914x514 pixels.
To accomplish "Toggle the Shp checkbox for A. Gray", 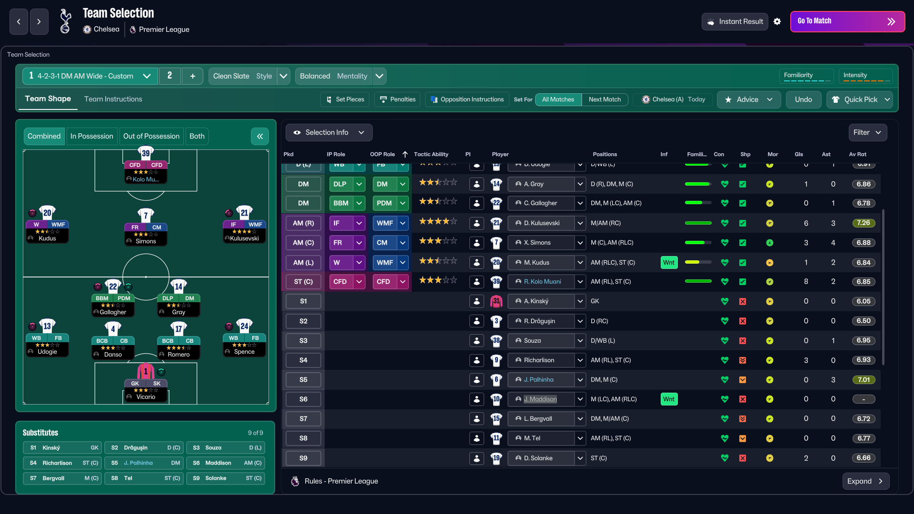I will pyautogui.click(x=743, y=184).
